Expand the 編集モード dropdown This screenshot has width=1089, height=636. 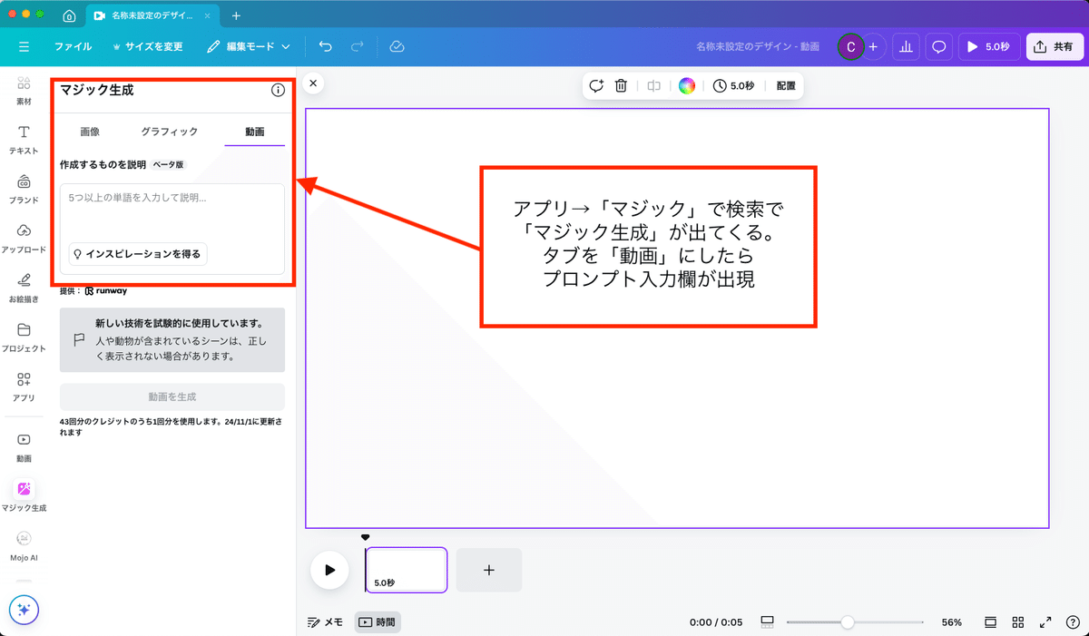(249, 46)
